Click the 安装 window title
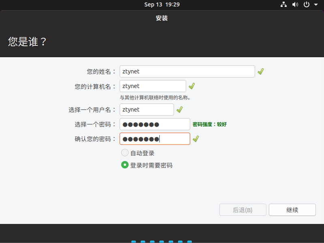The width and height of the screenshot is (324, 243). tap(162, 18)
